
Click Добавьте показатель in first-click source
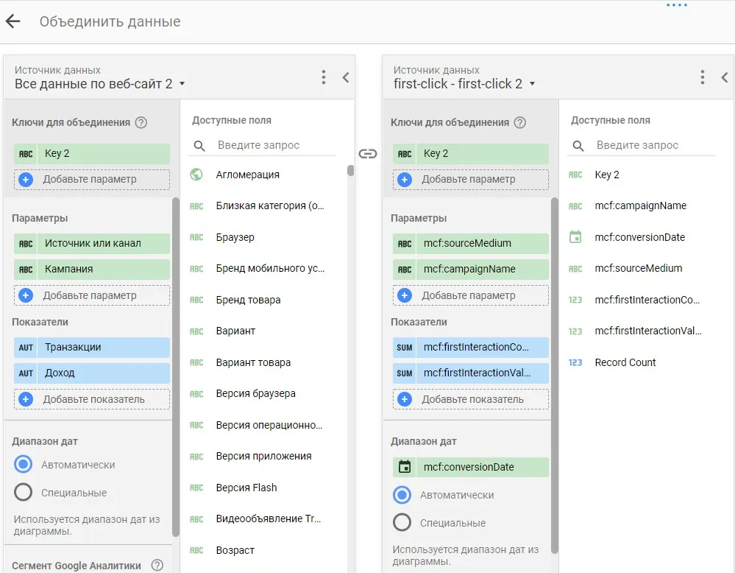point(471,399)
